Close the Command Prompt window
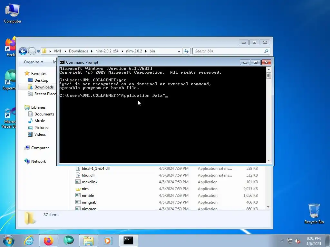 266,62
